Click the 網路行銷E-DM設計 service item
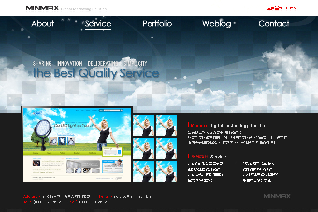 pyautogui.click(x=257, y=169)
